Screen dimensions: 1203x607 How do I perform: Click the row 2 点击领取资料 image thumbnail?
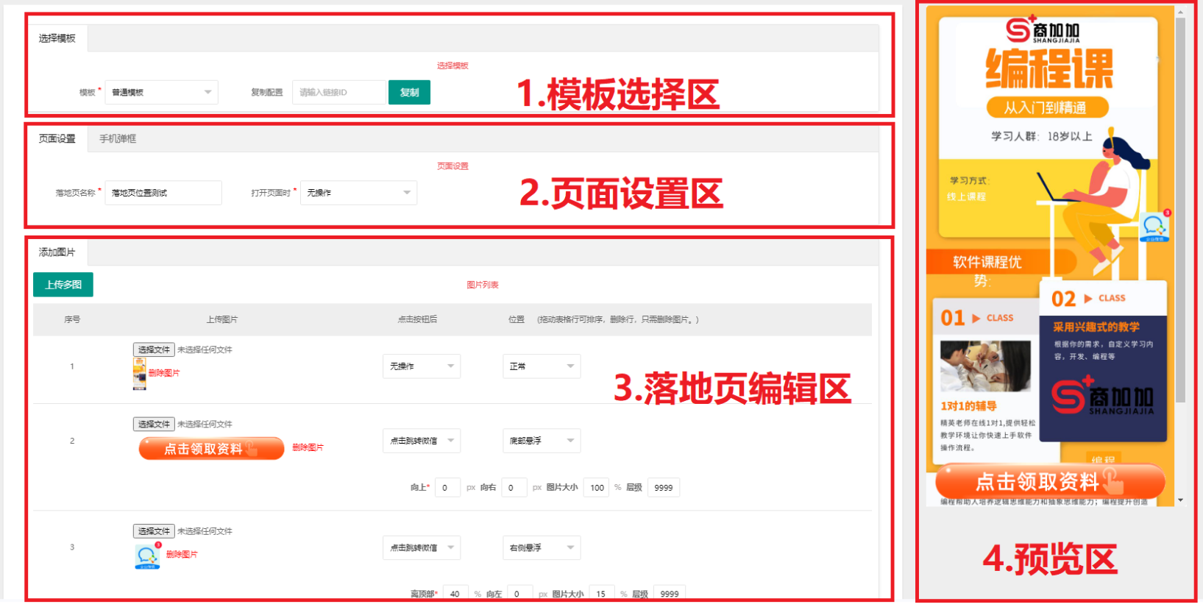click(211, 448)
